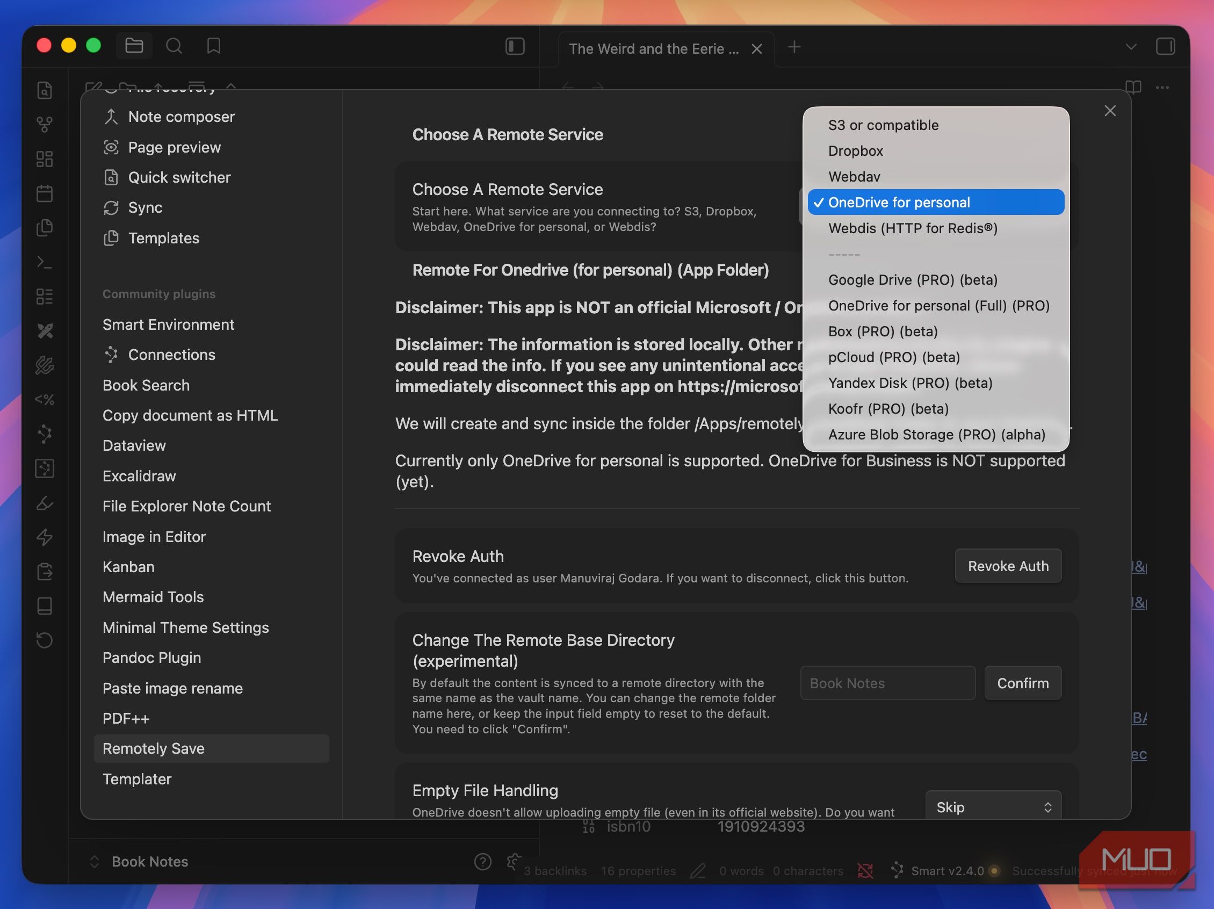Click the Confirm button

pos(1022,683)
